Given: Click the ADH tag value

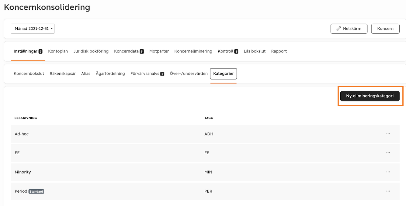Looking at the screenshot, I should click(x=209, y=134).
